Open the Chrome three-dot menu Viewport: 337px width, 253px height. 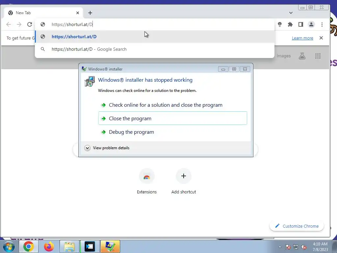click(x=322, y=24)
